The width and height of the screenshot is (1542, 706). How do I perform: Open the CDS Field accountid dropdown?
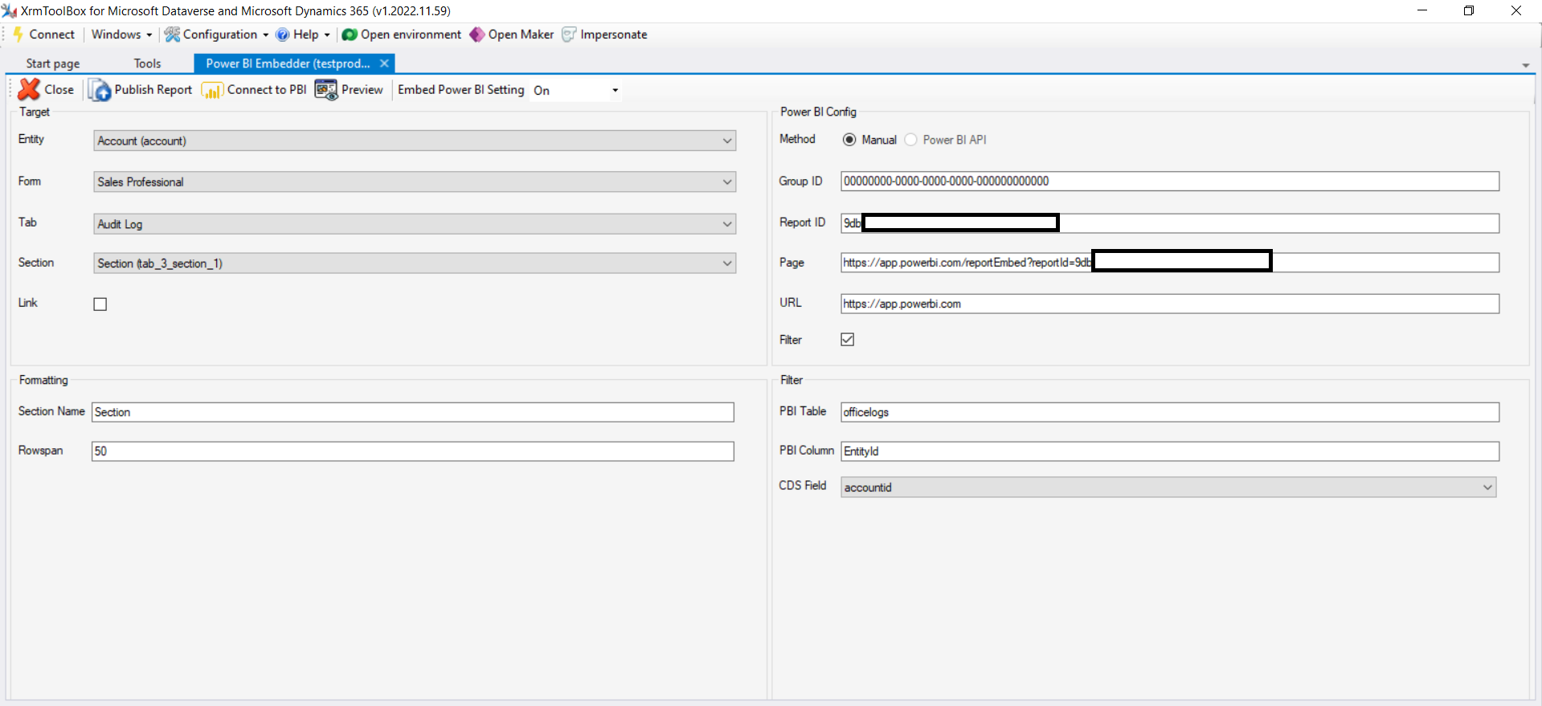coord(1168,488)
